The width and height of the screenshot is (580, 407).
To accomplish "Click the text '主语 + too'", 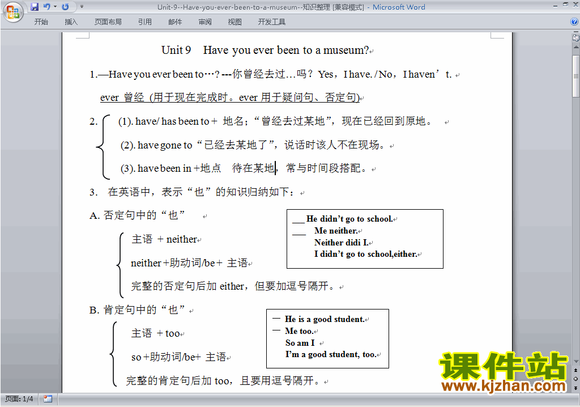I will (x=156, y=333).
